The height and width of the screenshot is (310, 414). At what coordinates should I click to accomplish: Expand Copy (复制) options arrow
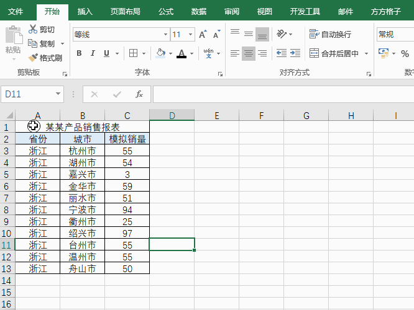pyautogui.click(x=63, y=44)
